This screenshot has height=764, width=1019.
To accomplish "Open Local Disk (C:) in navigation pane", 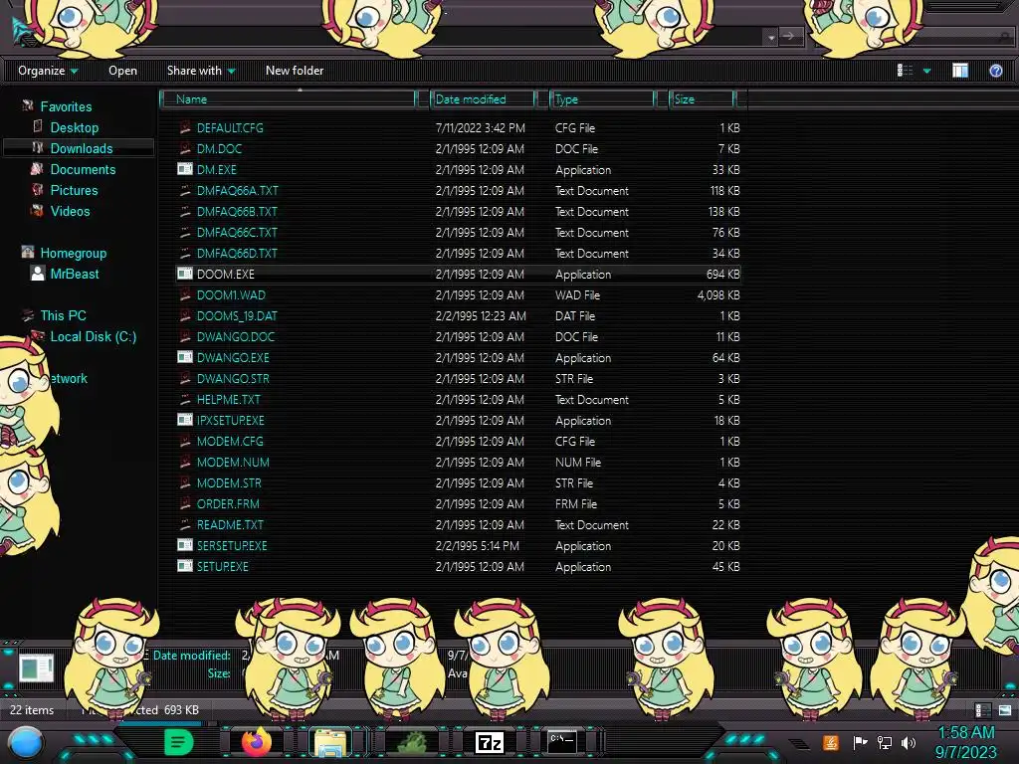I will (93, 336).
